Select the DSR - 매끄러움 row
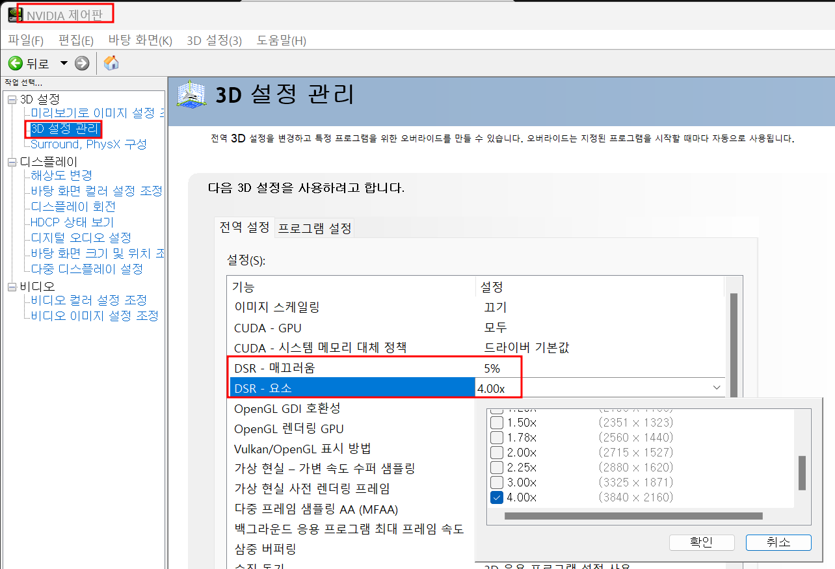This screenshot has height=569, width=835. [478, 368]
